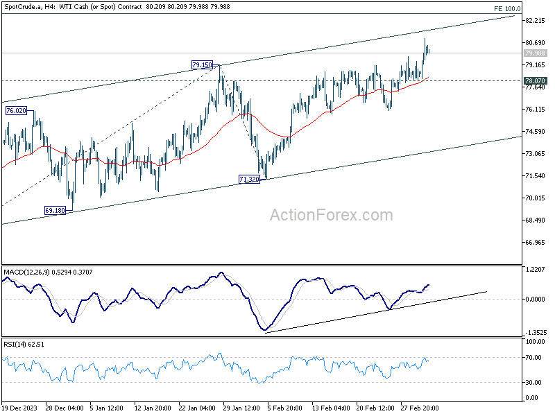Click the MACD axis value 0.0000
555x416 pixels.
click(535, 300)
